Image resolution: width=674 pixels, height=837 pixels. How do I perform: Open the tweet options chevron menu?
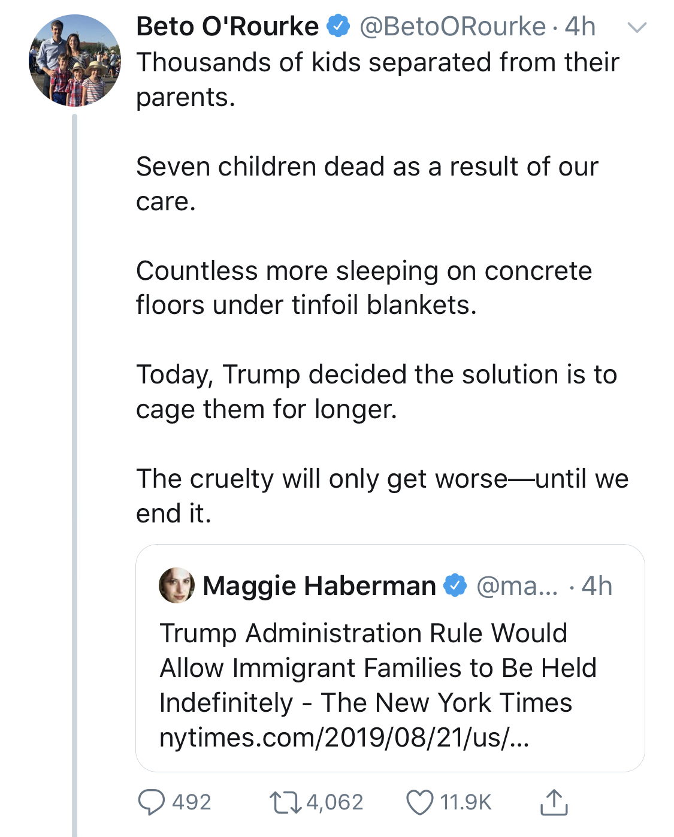pos(636,27)
